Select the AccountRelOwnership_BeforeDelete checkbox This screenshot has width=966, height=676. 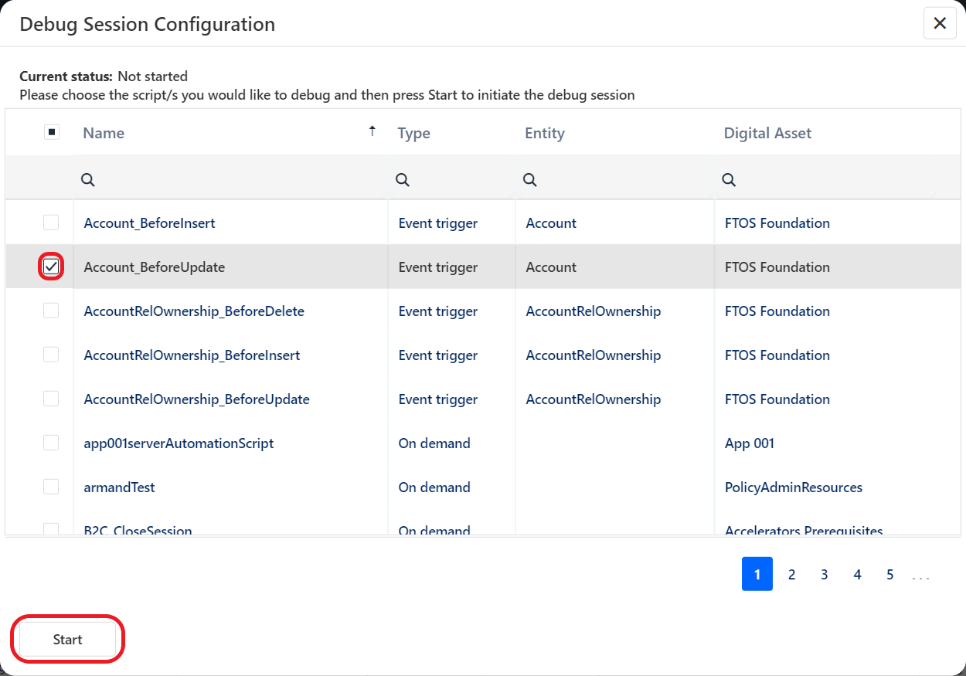pos(51,311)
